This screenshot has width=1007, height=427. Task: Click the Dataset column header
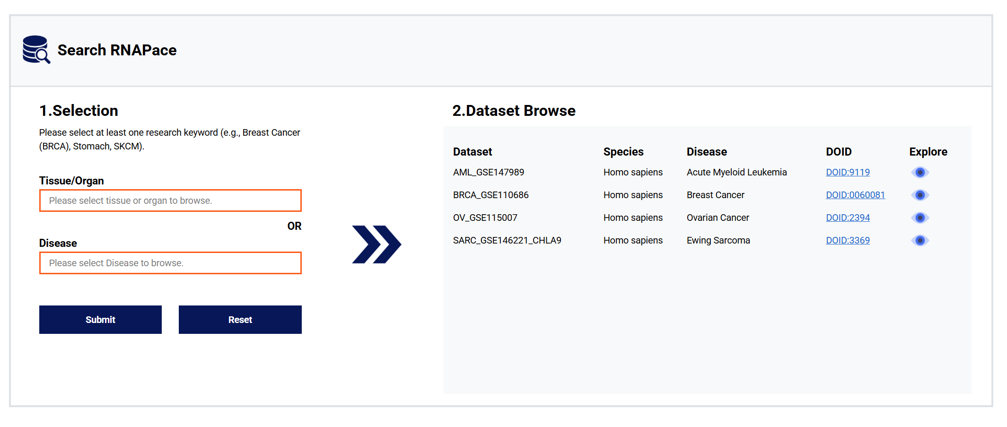coord(472,152)
